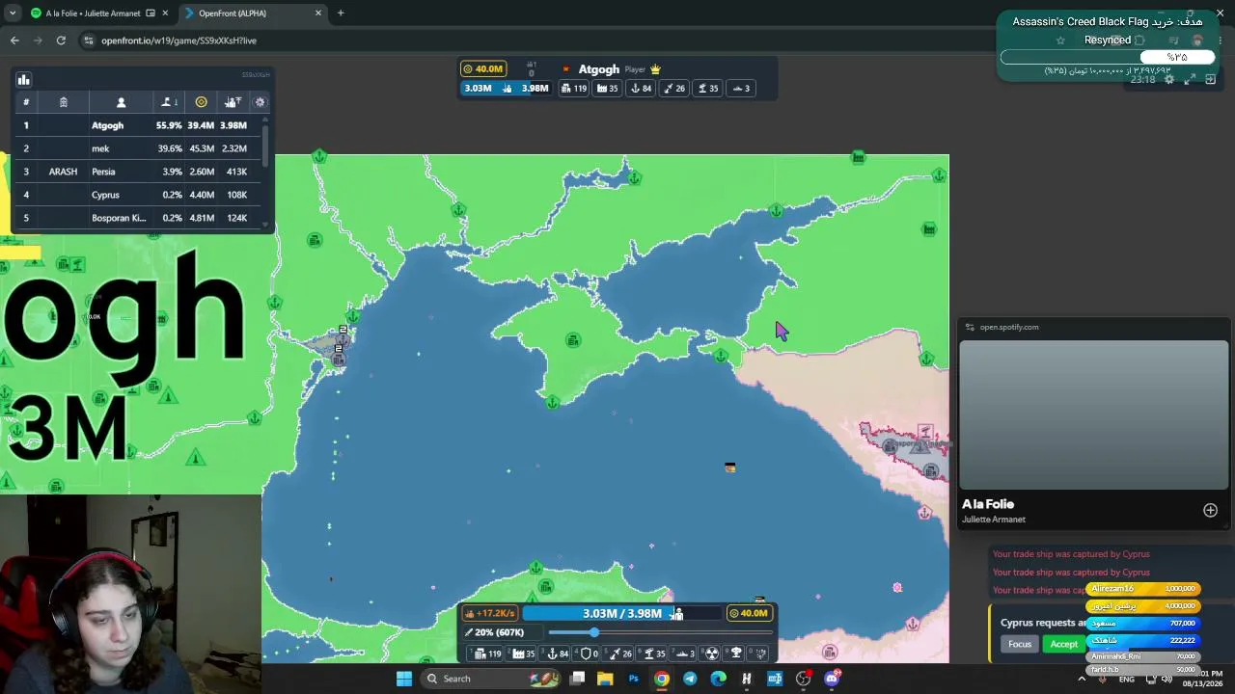The height and width of the screenshot is (694, 1235).
Task: Click the trade ship in the Black Sea
Action: click(730, 467)
